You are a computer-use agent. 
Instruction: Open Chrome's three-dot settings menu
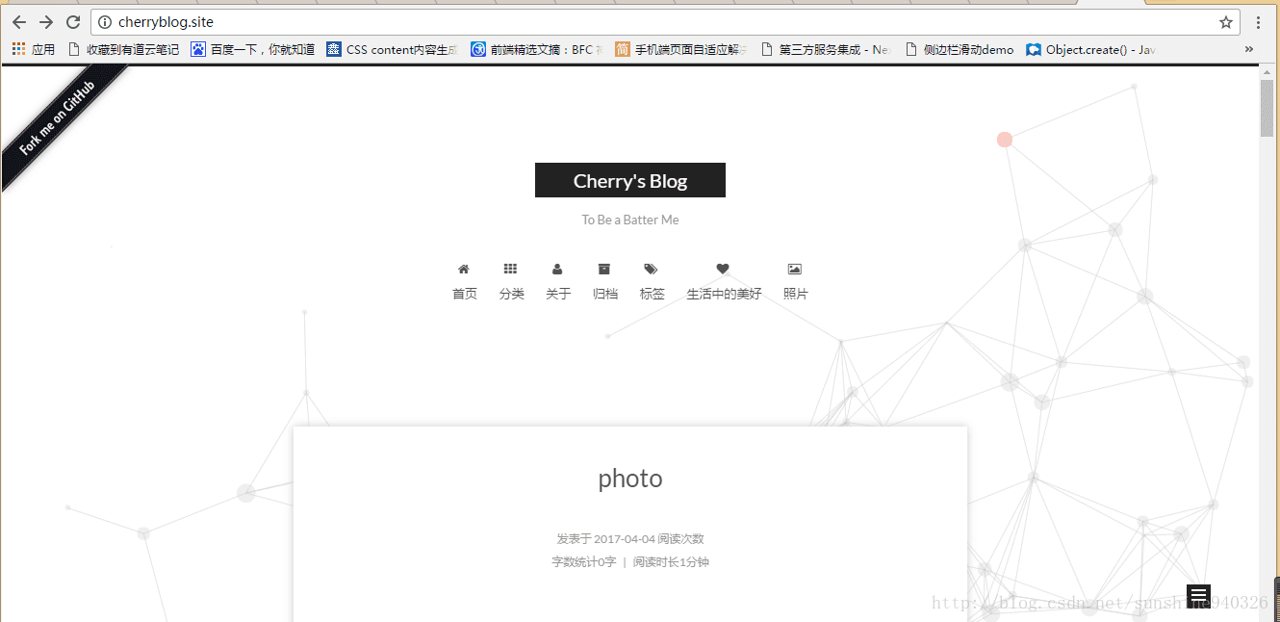tap(1260, 21)
